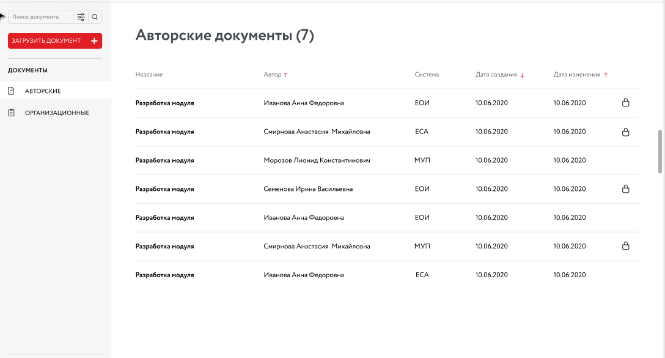Click lock icon in Семенова Ирина row

click(625, 189)
